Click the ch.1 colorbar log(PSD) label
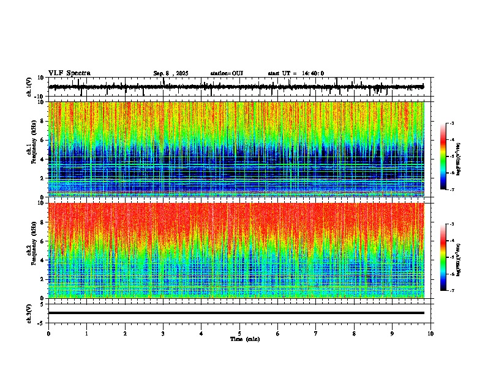Image resolution: width=485 pixels, height=374 pixels. tap(459, 159)
